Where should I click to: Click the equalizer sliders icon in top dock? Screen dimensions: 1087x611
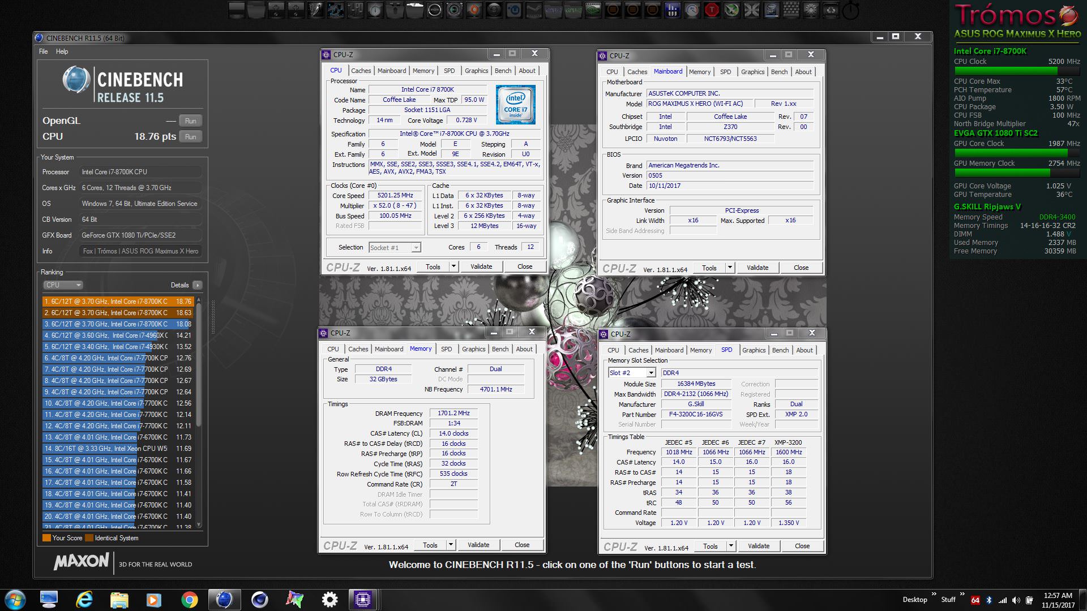pos(356,10)
